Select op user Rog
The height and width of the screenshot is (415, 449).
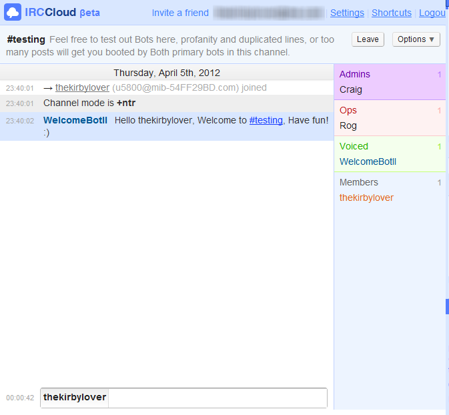(x=348, y=125)
